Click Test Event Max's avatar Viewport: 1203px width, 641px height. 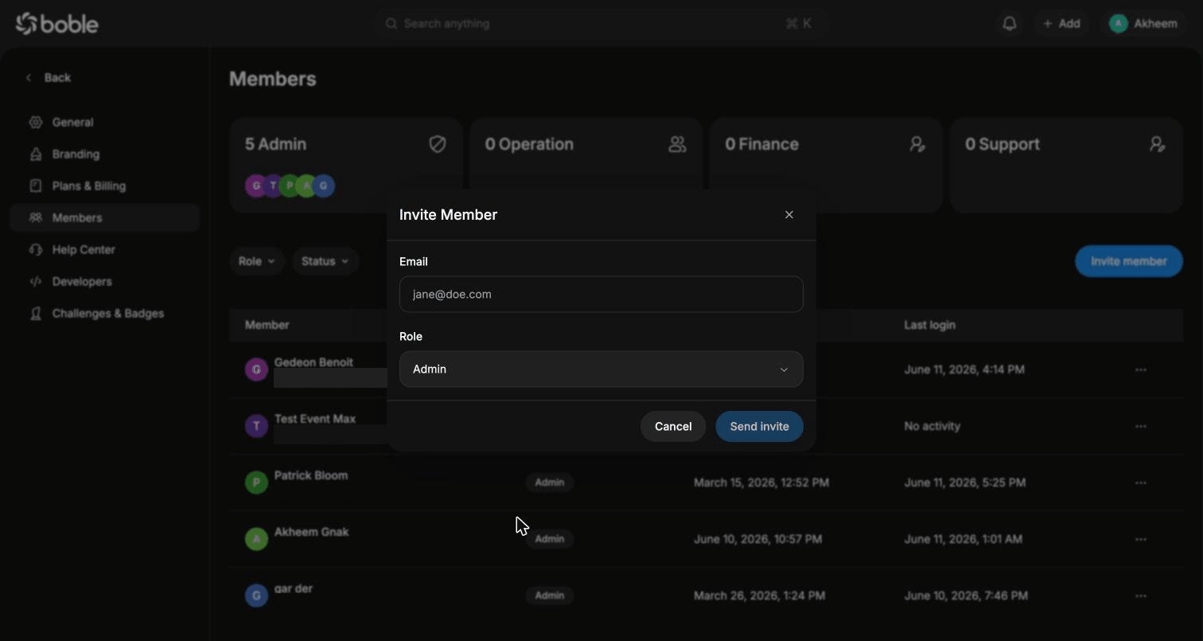(256, 426)
